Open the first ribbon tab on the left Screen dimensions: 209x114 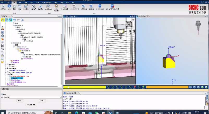pyautogui.click(x=2, y=2)
